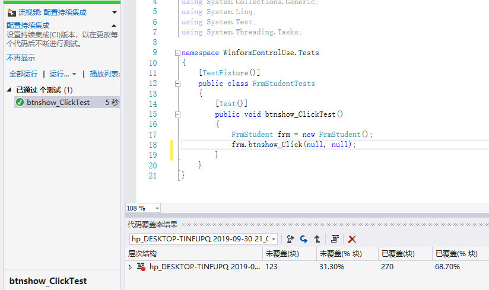Sort by the 层次结构 column header
This screenshot has width=489, height=290.
coord(194,254)
